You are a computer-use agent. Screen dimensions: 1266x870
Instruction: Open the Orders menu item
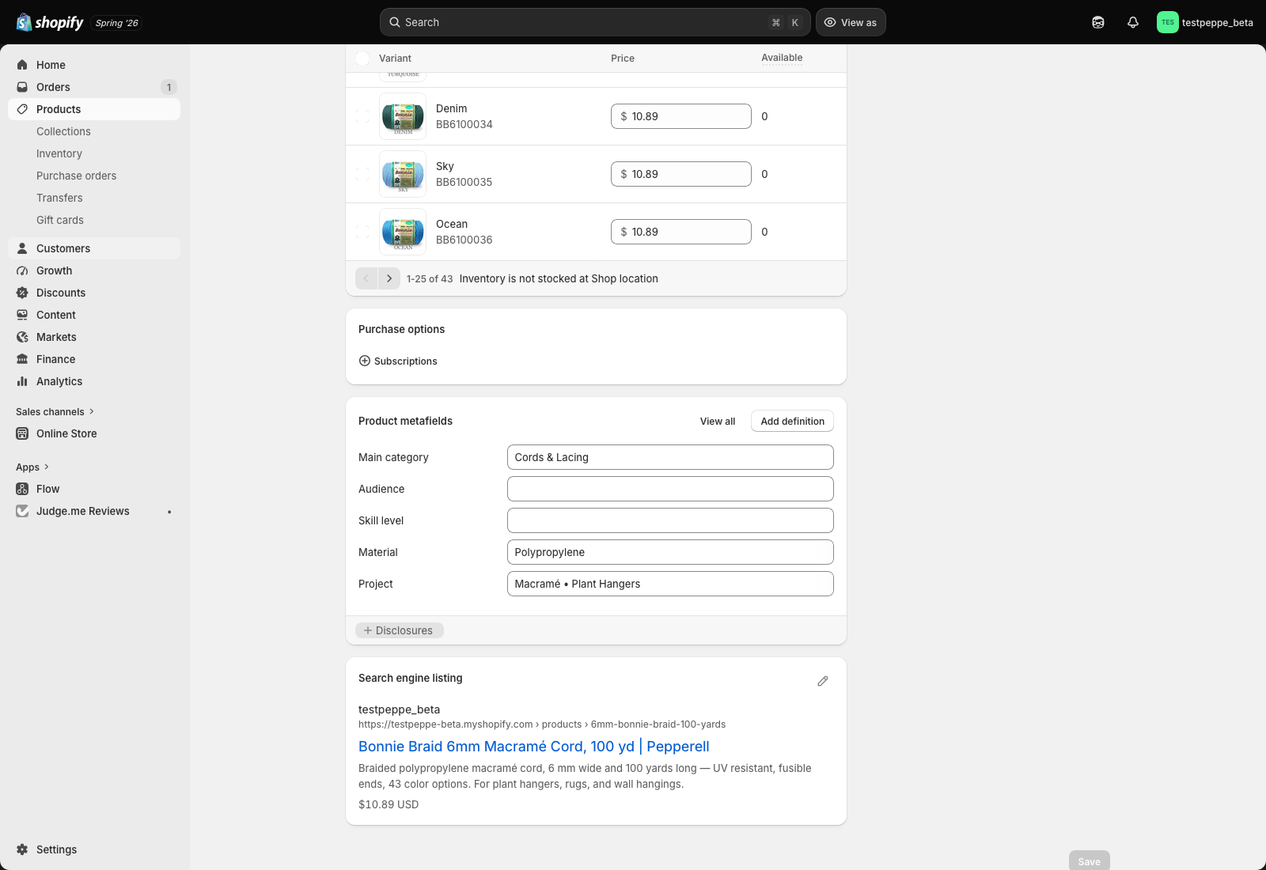pos(94,87)
